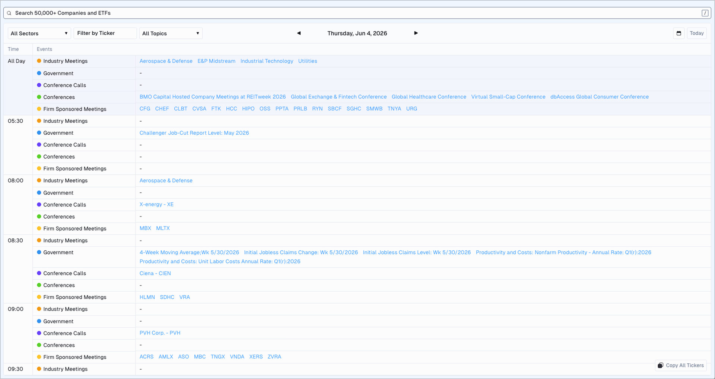This screenshot has width=715, height=379.
Task: Click the date Thursday, Jun 4, 2026
Action: click(x=357, y=33)
